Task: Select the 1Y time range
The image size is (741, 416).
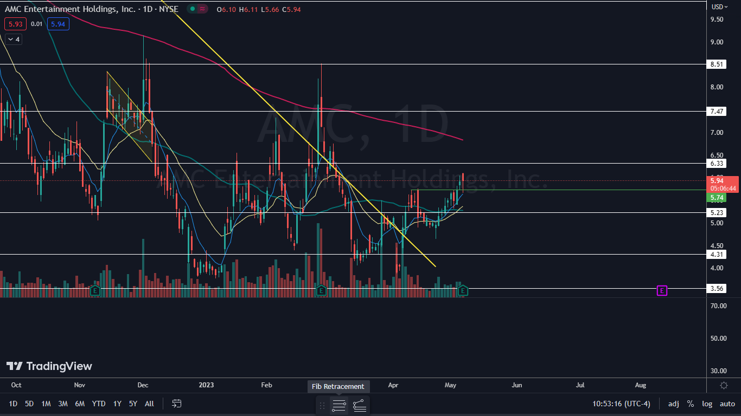Action: (x=117, y=404)
